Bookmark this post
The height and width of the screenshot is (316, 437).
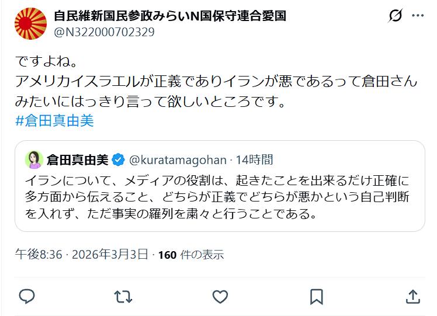[316, 296]
